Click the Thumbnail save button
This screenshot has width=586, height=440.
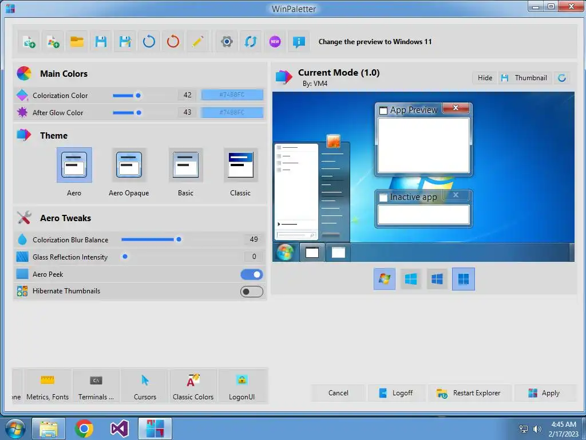tap(525, 78)
